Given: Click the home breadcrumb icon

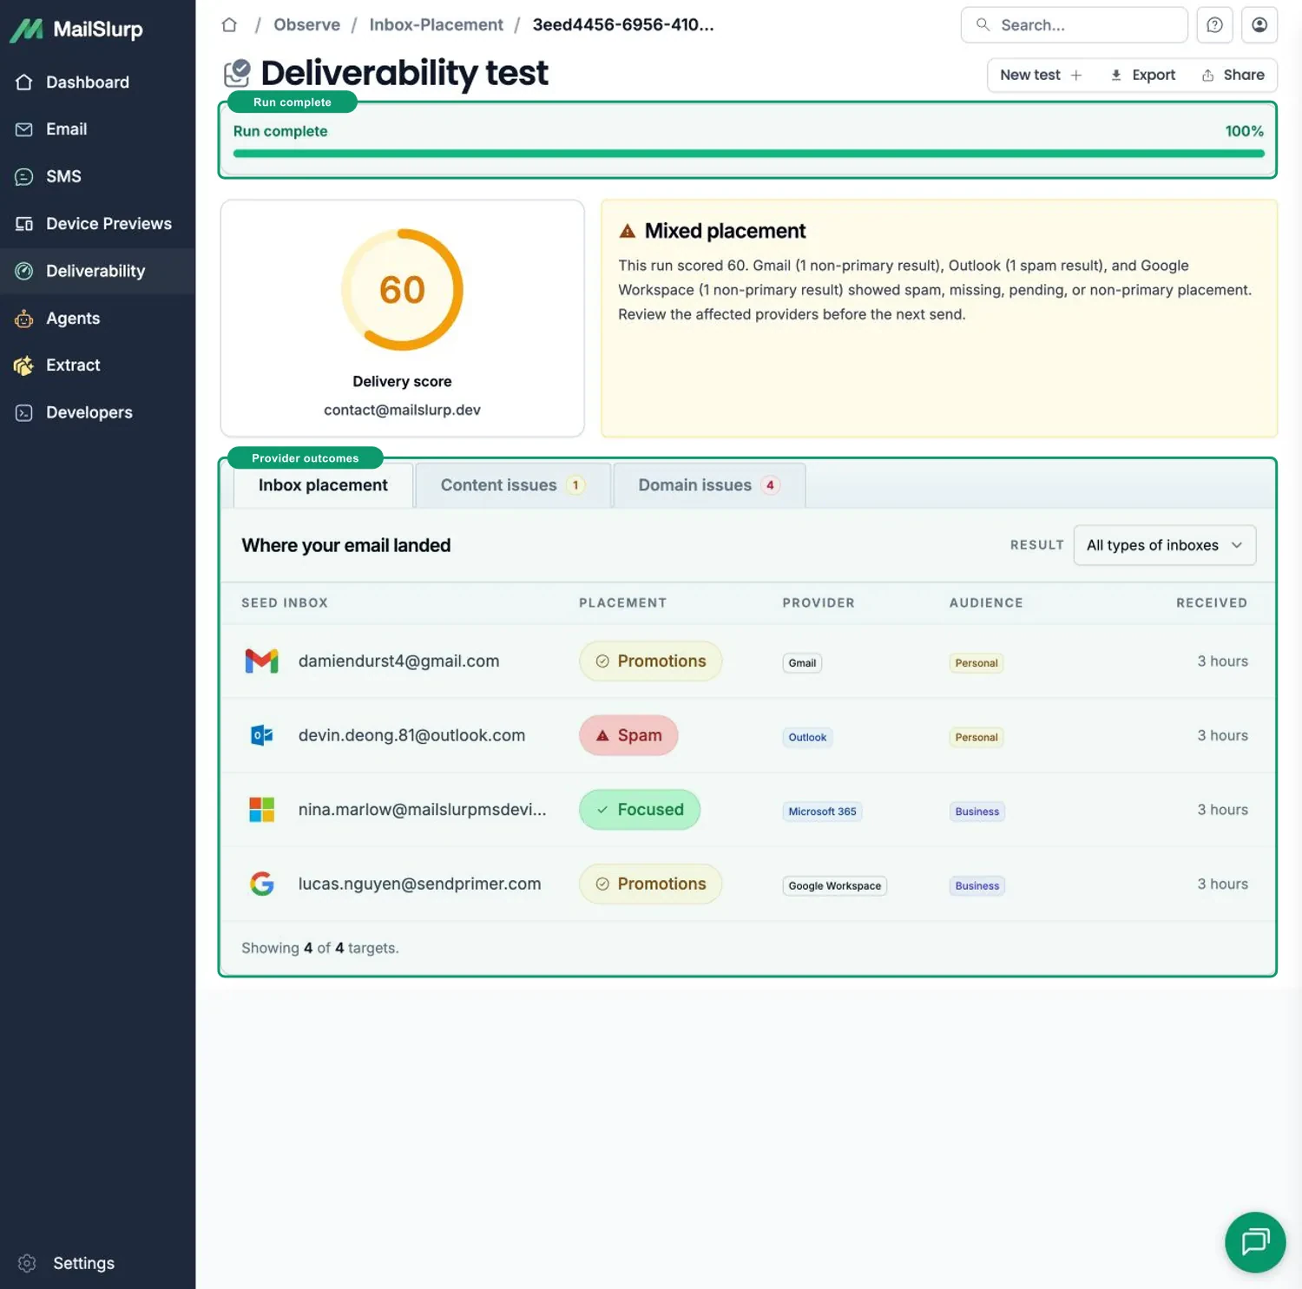Looking at the screenshot, I should pyautogui.click(x=229, y=25).
